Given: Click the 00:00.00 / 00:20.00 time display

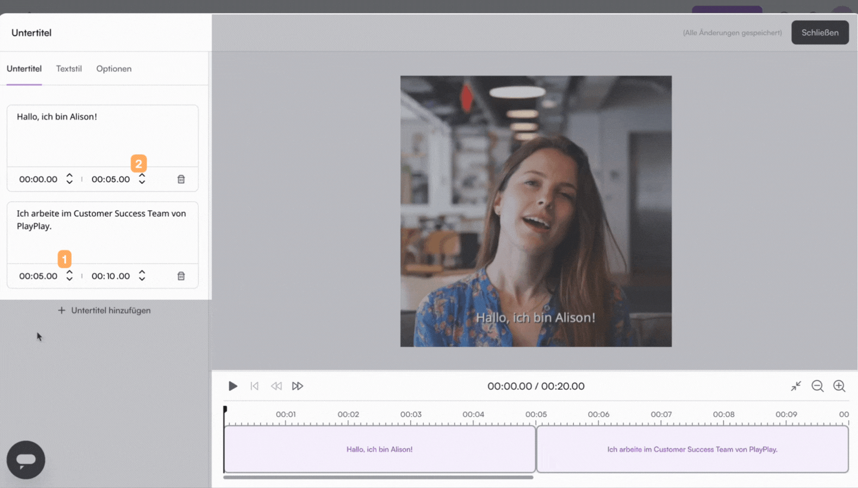Looking at the screenshot, I should 536,386.
